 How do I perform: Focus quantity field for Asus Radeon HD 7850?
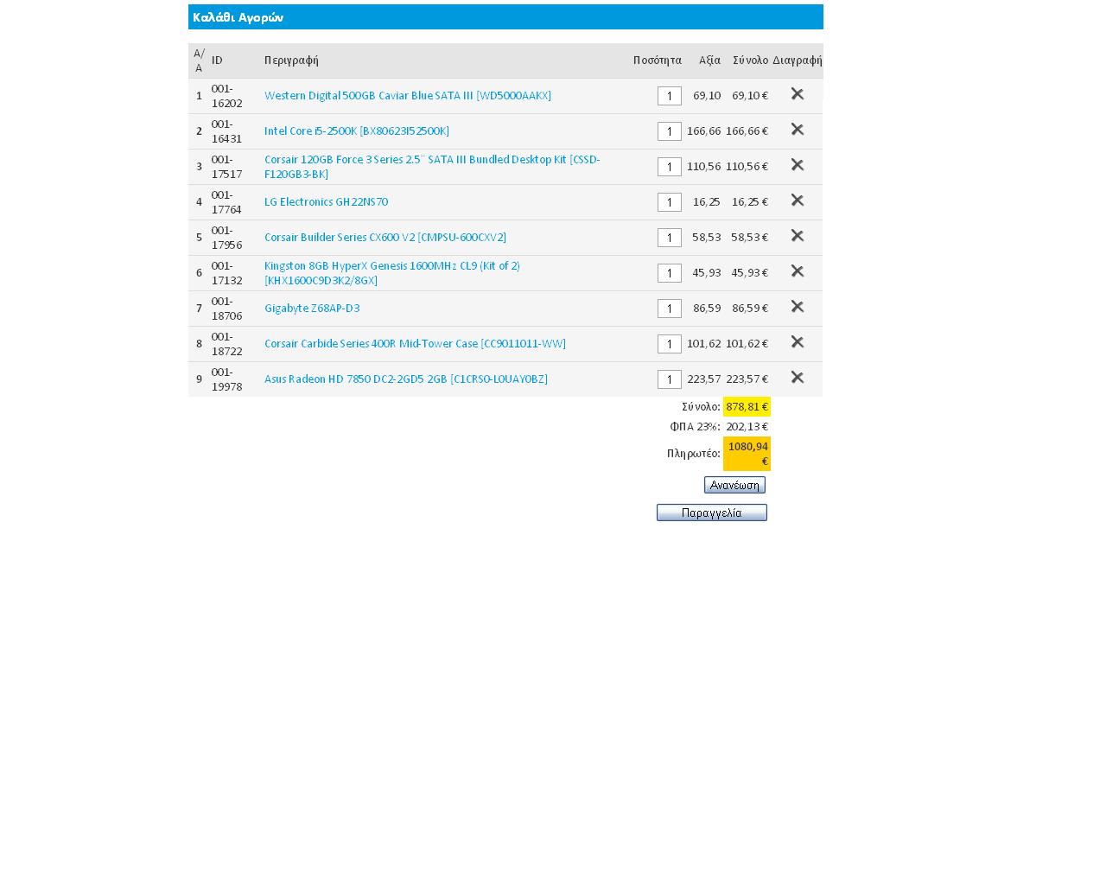coord(670,379)
